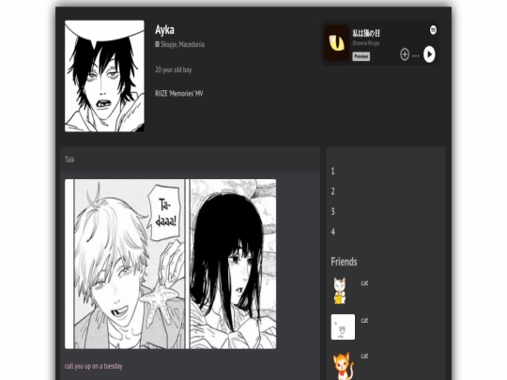The width and height of the screenshot is (507, 380).
Task: Play the Spotify track preview
Action: coord(429,54)
